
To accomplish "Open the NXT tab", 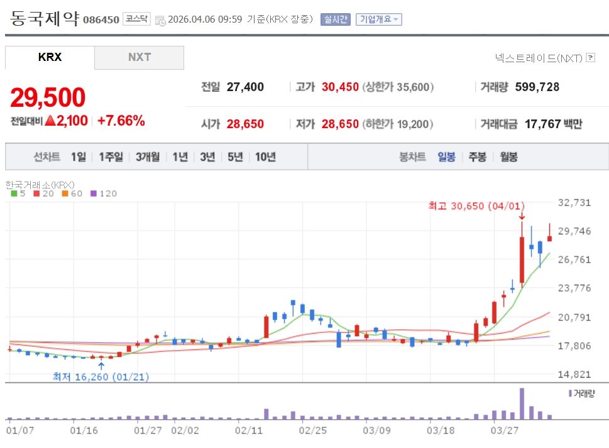I will (x=140, y=57).
